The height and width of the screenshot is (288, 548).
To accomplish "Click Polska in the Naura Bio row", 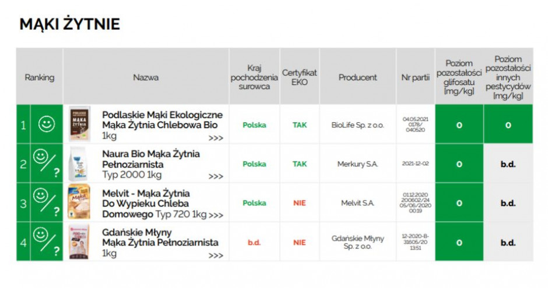I will point(254,164).
